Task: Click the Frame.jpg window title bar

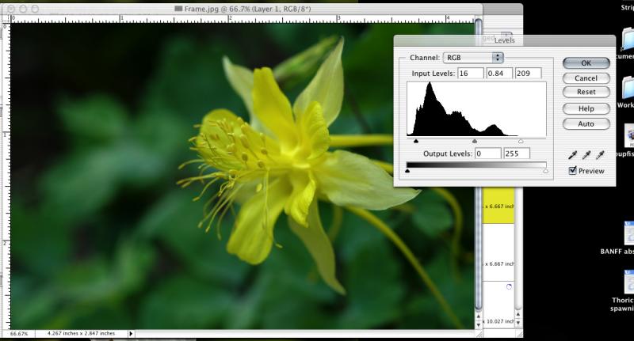Action: coord(243,9)
